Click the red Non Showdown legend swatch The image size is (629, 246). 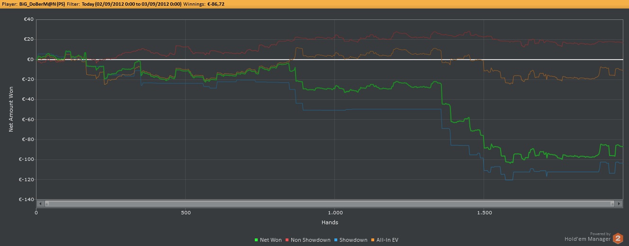287,240
